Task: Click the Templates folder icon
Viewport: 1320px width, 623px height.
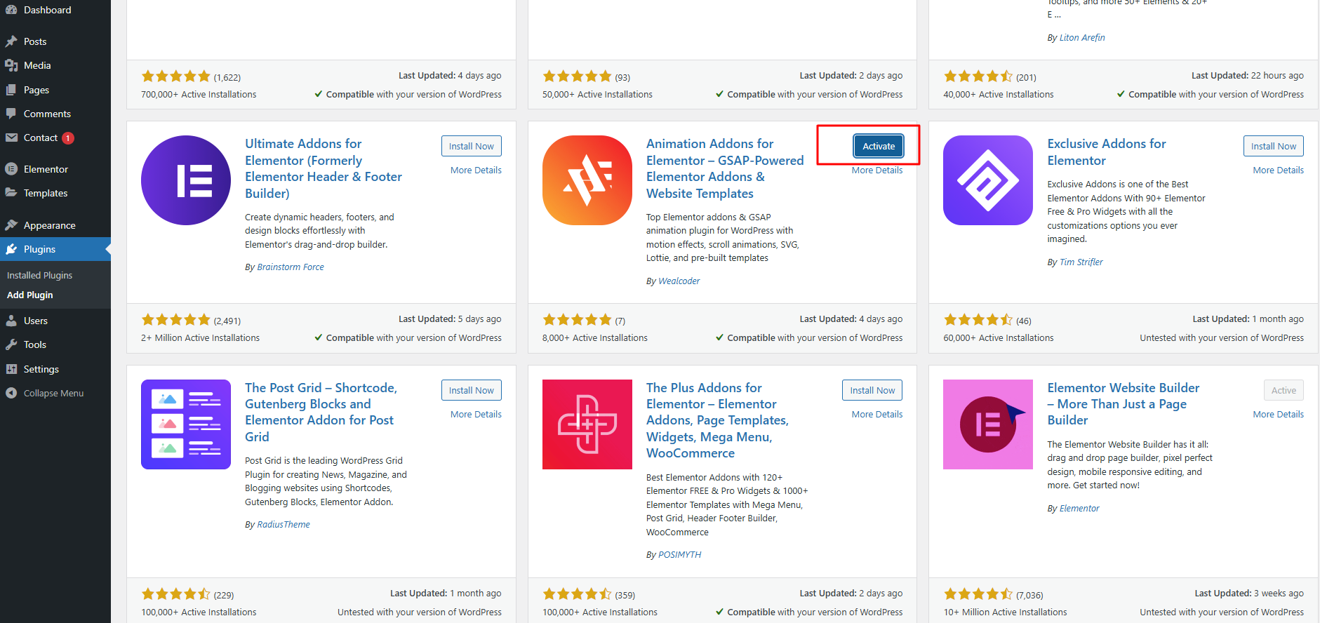Action: click(x=11, y=193)
